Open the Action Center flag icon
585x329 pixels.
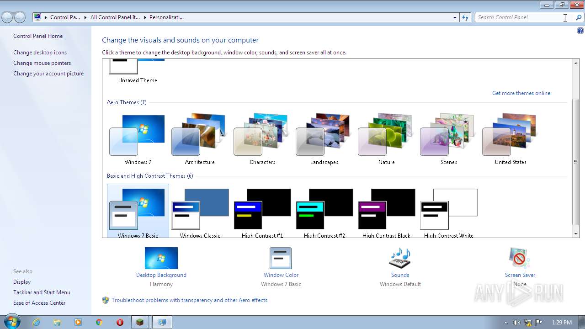click(539, 323)
